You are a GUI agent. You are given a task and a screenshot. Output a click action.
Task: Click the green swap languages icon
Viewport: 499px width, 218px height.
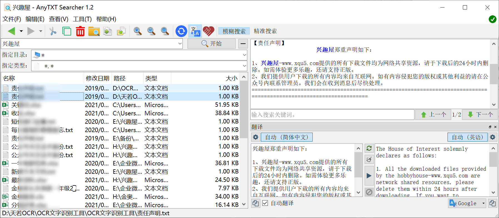(369, 148)
